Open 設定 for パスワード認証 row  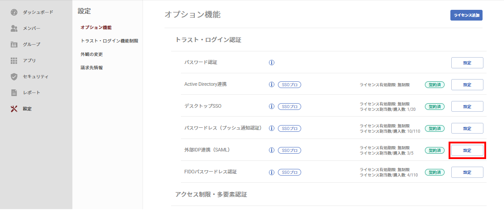467,63
